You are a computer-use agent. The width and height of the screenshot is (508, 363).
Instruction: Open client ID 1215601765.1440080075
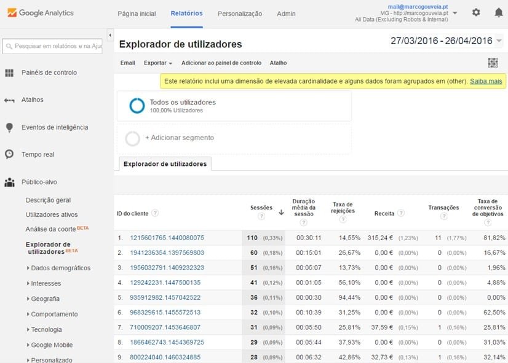[167, 238]
